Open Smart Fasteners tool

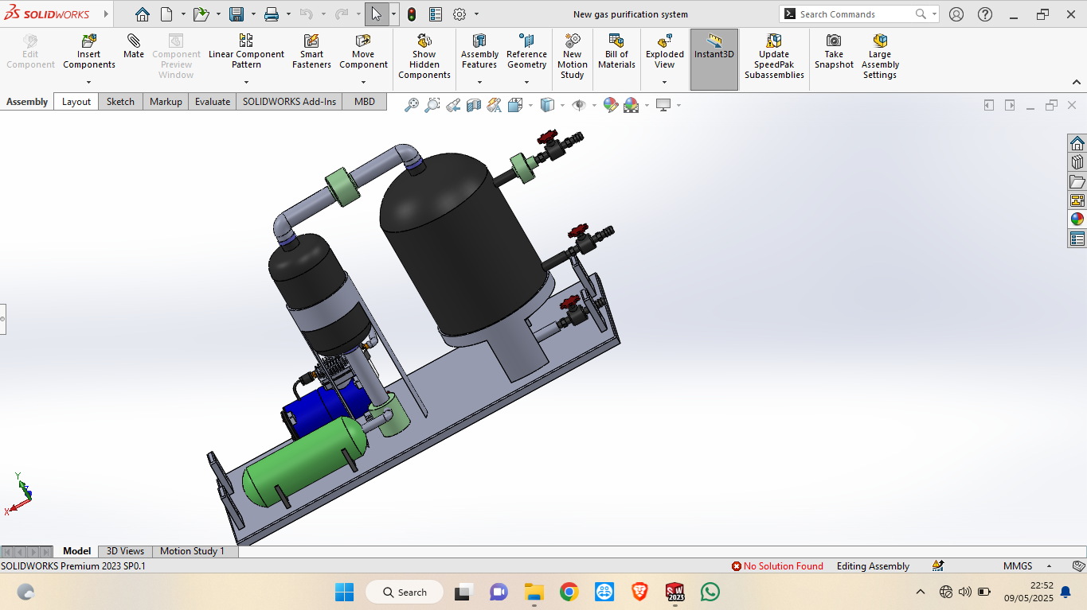point(311,52)
